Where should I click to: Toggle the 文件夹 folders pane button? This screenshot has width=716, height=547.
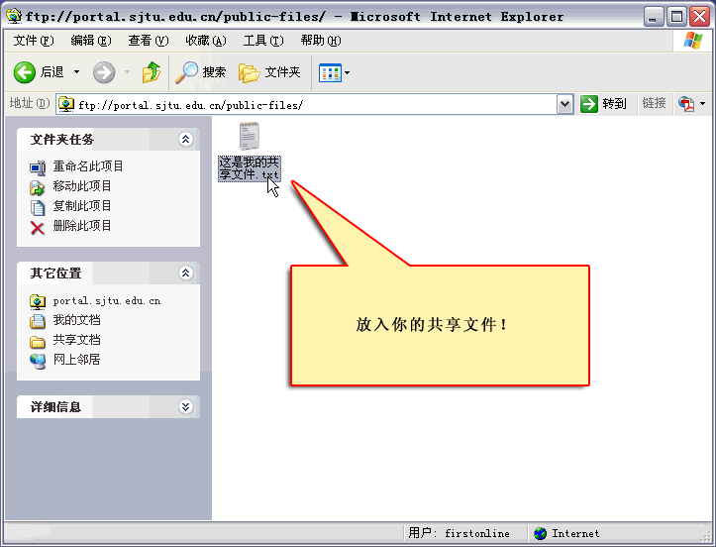coord(269,72)
